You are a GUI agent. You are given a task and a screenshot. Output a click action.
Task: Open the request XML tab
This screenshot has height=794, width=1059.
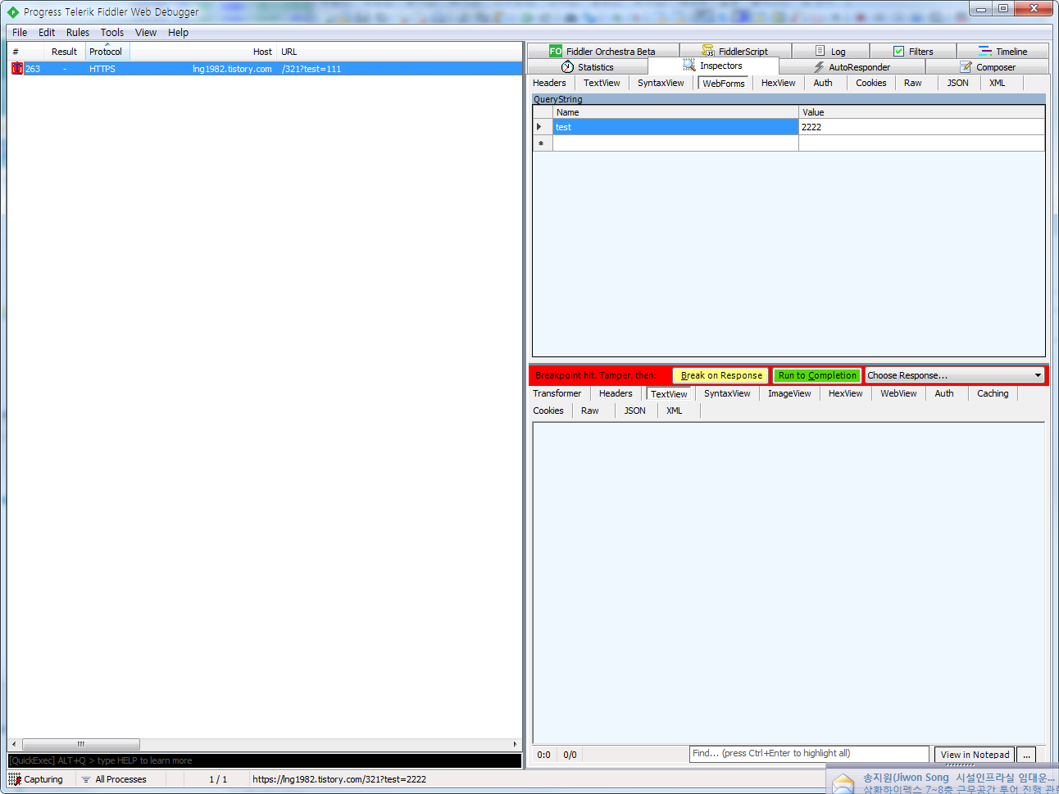pos(997,83)
